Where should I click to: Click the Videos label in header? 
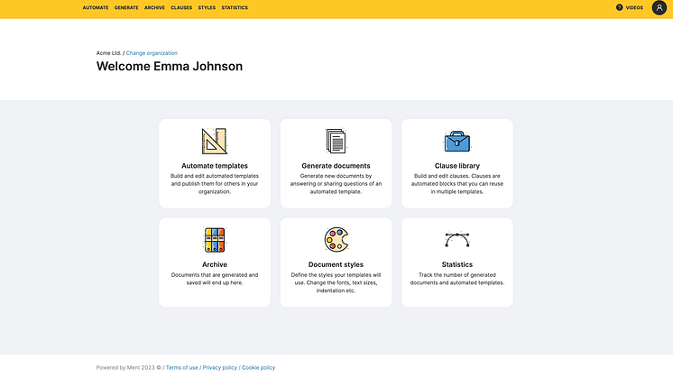[x=634, y=7]
